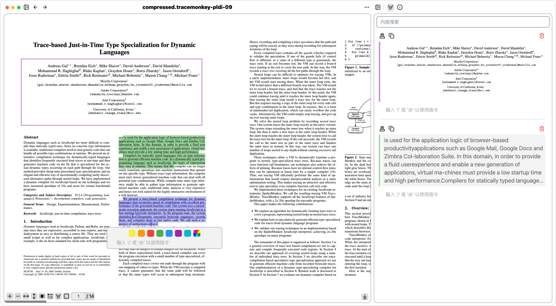Screen dimensions: 556x306
Task: Click the document title compressed.tracemonkey-pldi-09
Action: 187,7
